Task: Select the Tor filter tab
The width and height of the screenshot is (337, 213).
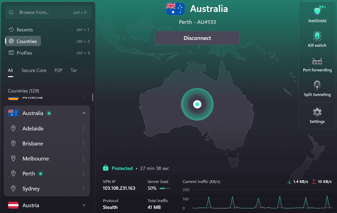Action: [x=74, y=70]
